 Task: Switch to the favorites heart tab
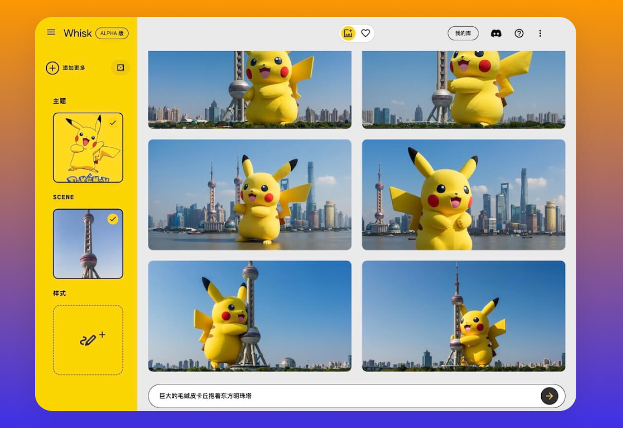(x=366, y=33)
